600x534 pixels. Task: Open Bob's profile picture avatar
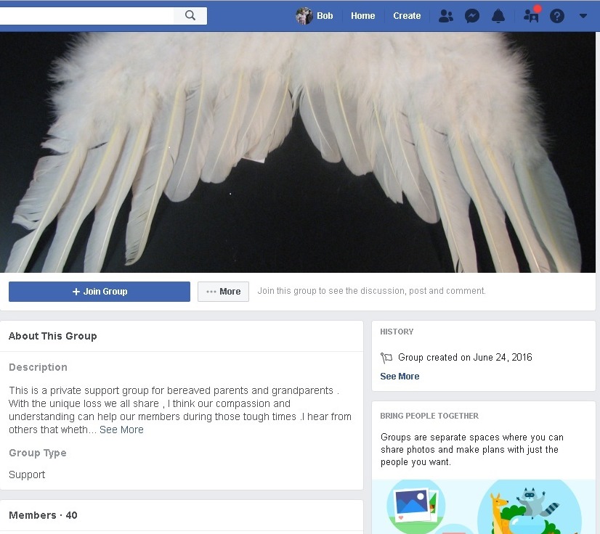304,16
